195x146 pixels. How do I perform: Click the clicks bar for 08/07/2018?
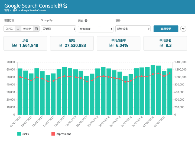pyautogui.click(x=20, y=91)
